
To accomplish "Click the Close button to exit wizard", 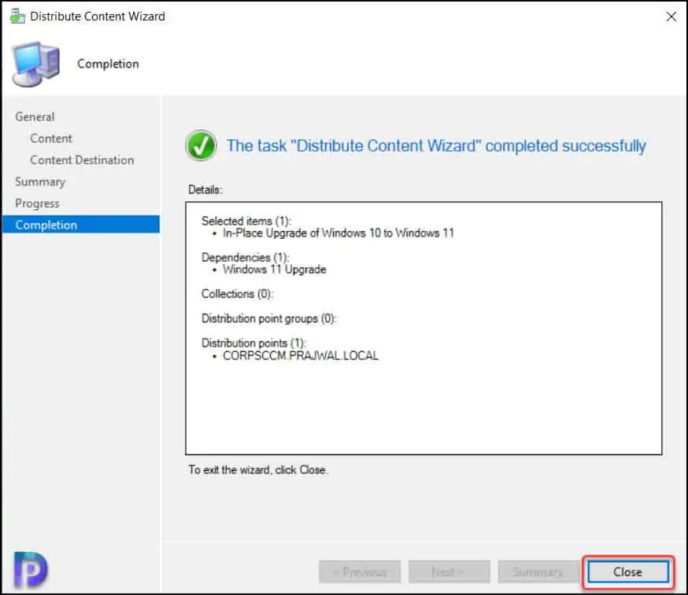I will (x=628, y=571).
